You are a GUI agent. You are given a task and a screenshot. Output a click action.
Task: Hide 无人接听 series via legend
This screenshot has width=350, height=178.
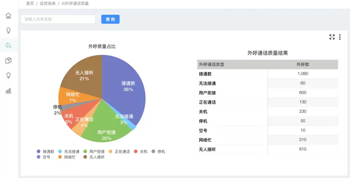(x=93, y=157)
